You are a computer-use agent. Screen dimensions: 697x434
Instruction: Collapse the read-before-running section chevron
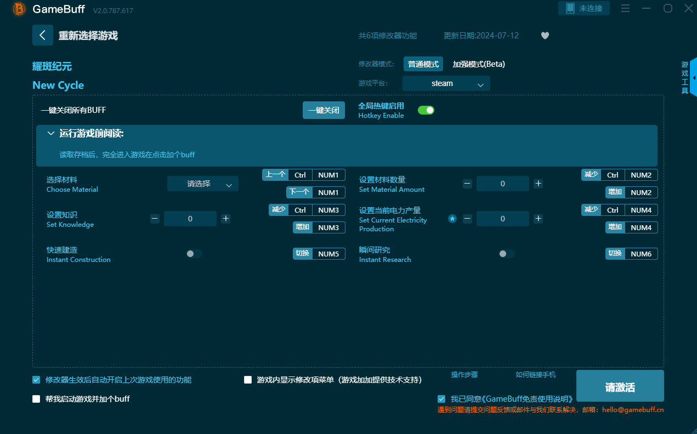pyautogui.click(x=51, y=133)
